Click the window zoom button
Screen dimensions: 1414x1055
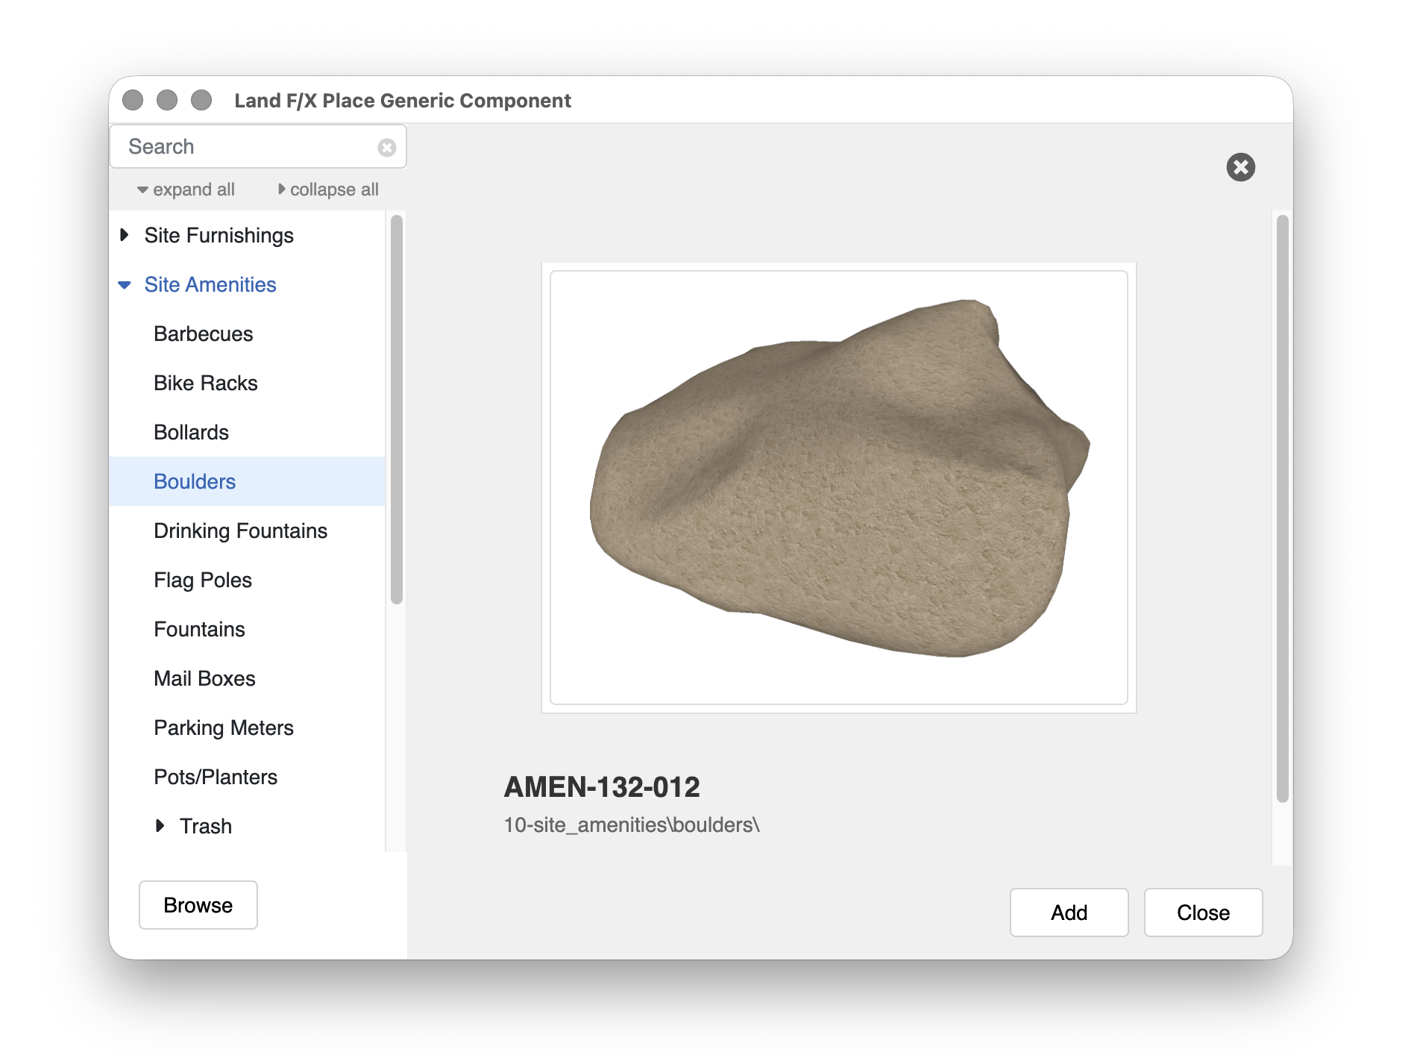201,100
